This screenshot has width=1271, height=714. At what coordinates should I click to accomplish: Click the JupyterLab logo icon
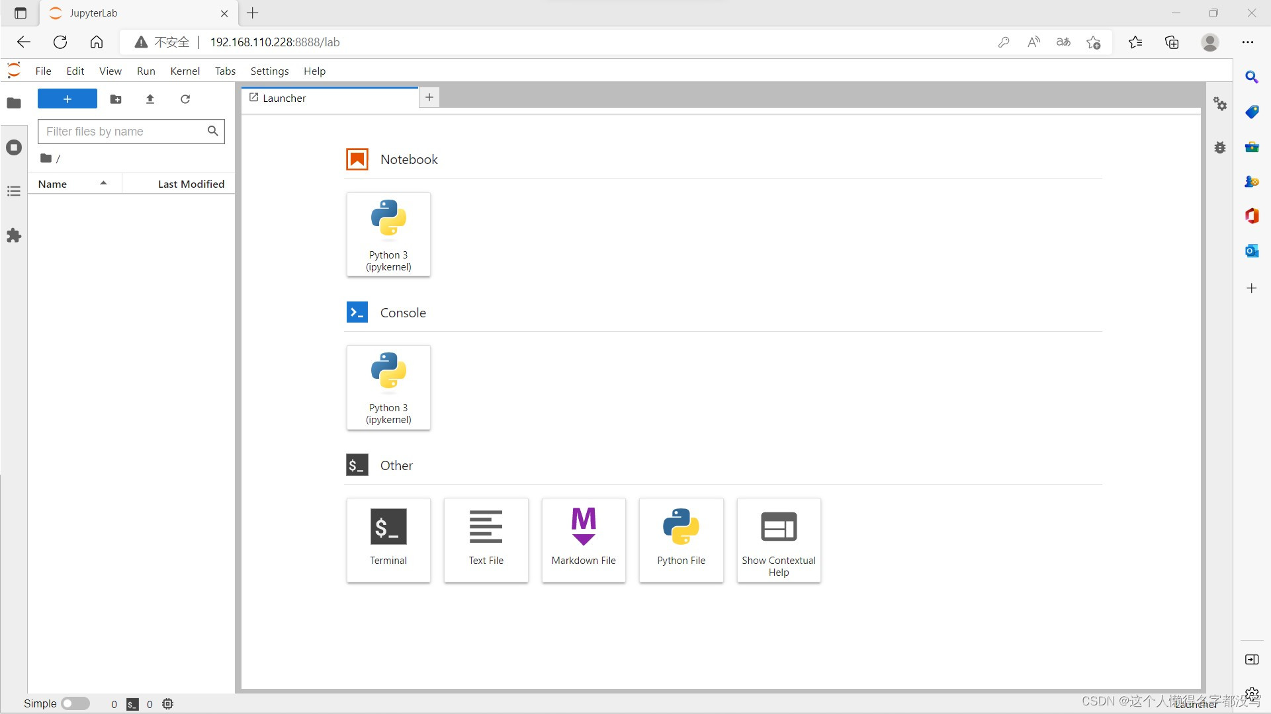pos(14,70)
